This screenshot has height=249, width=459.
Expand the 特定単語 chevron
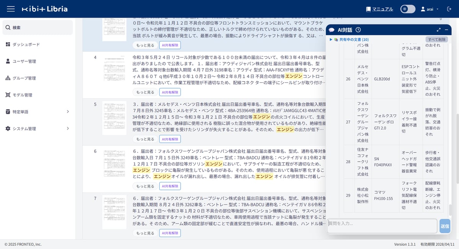[68, 112]
